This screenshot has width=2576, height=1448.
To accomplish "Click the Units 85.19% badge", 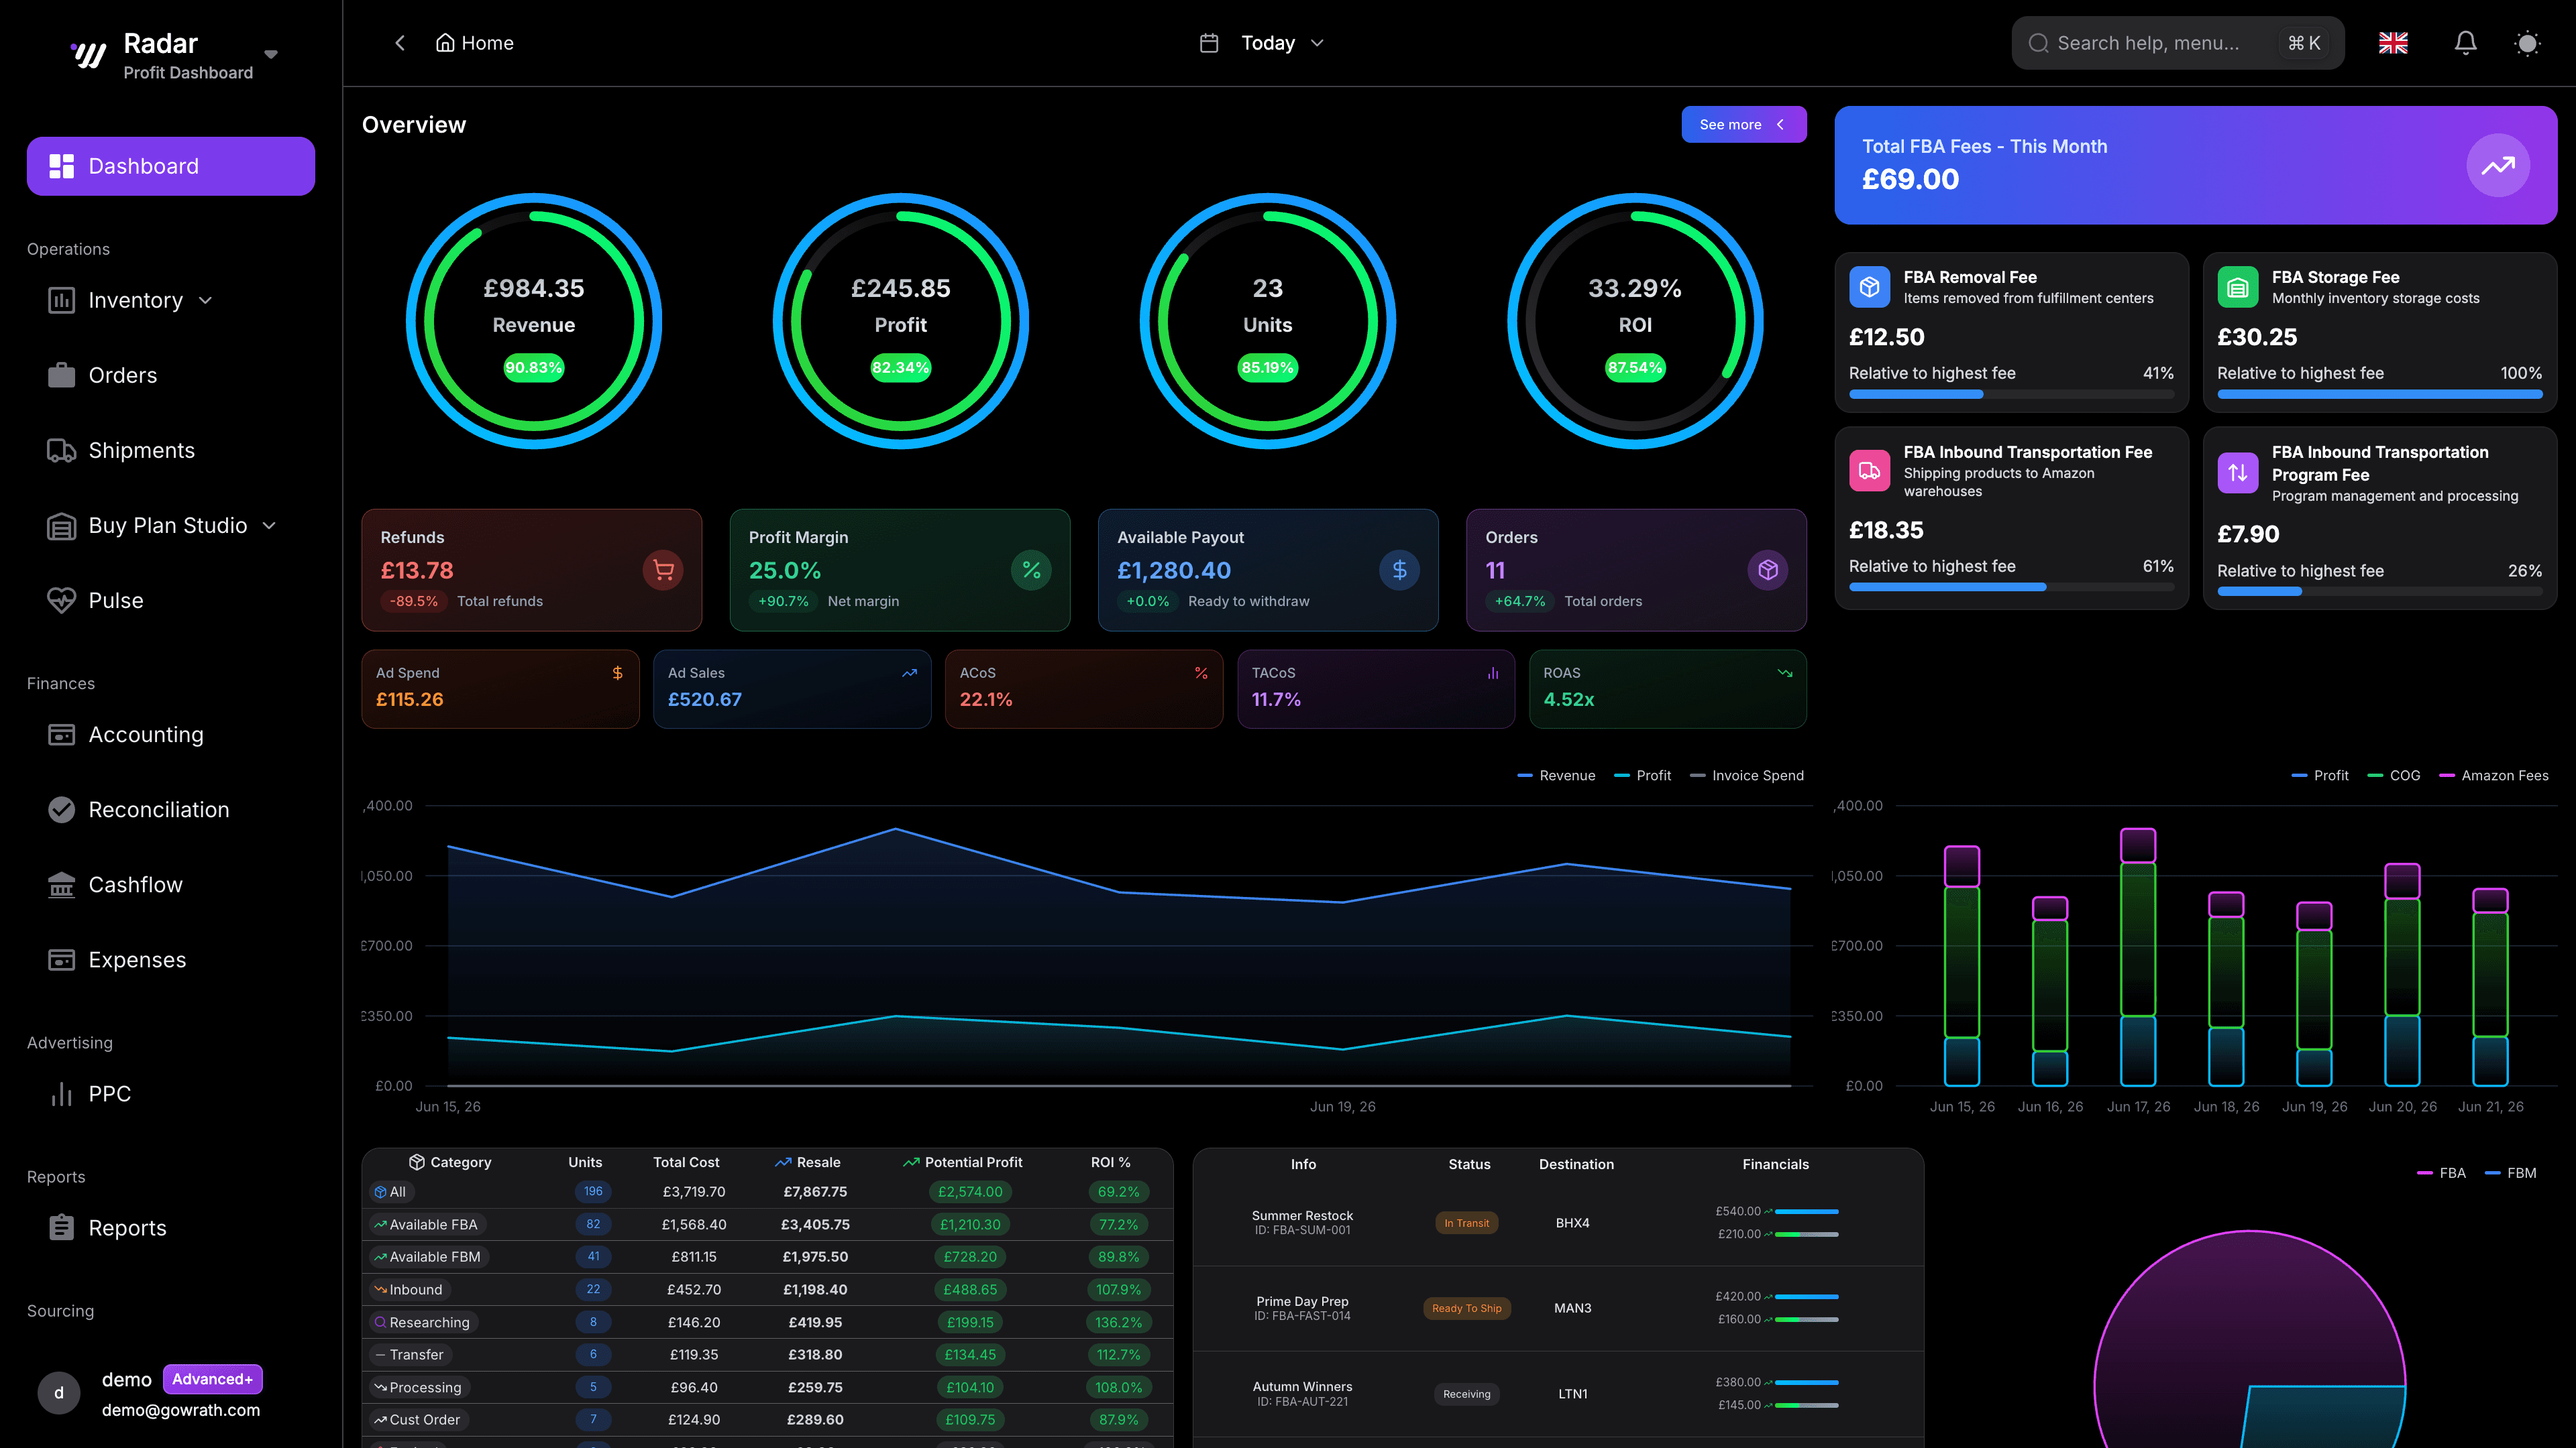I will click(1267, 368).
